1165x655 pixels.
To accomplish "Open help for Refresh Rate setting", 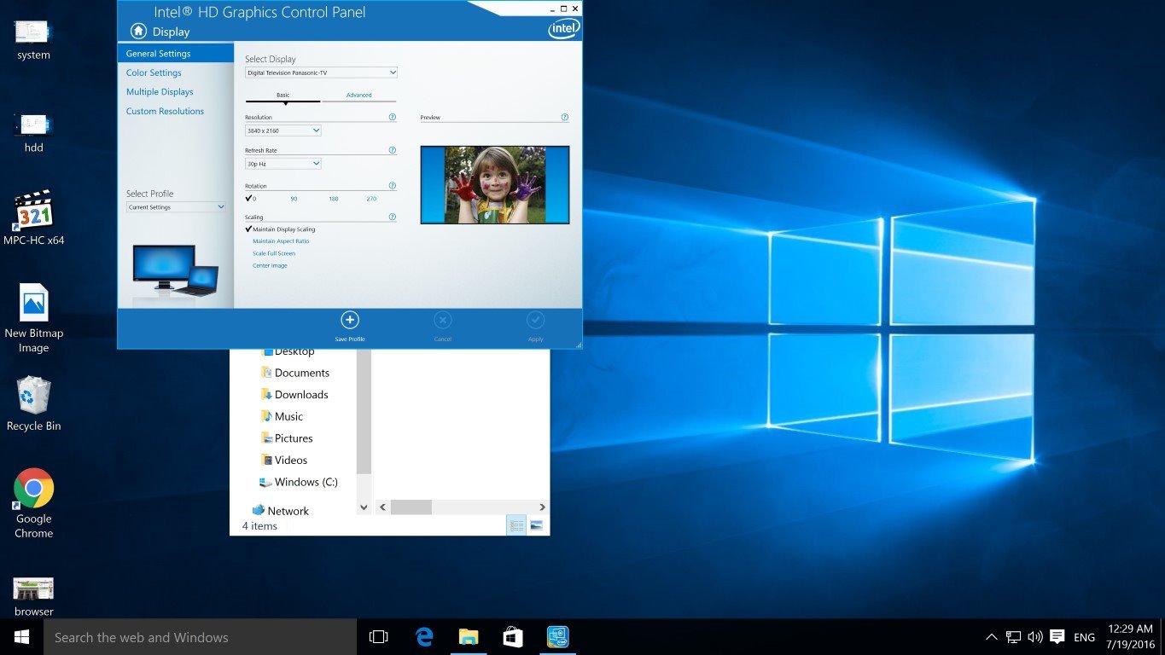I will pos(393,150).
